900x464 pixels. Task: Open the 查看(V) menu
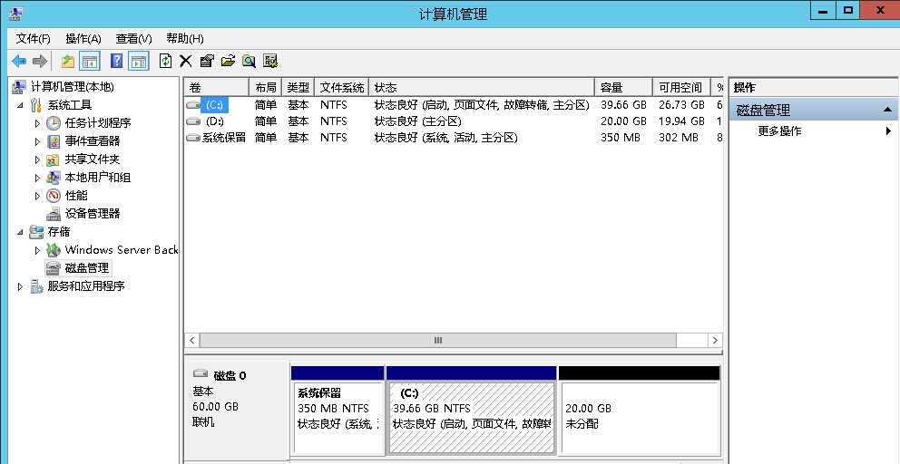point(133,39)
